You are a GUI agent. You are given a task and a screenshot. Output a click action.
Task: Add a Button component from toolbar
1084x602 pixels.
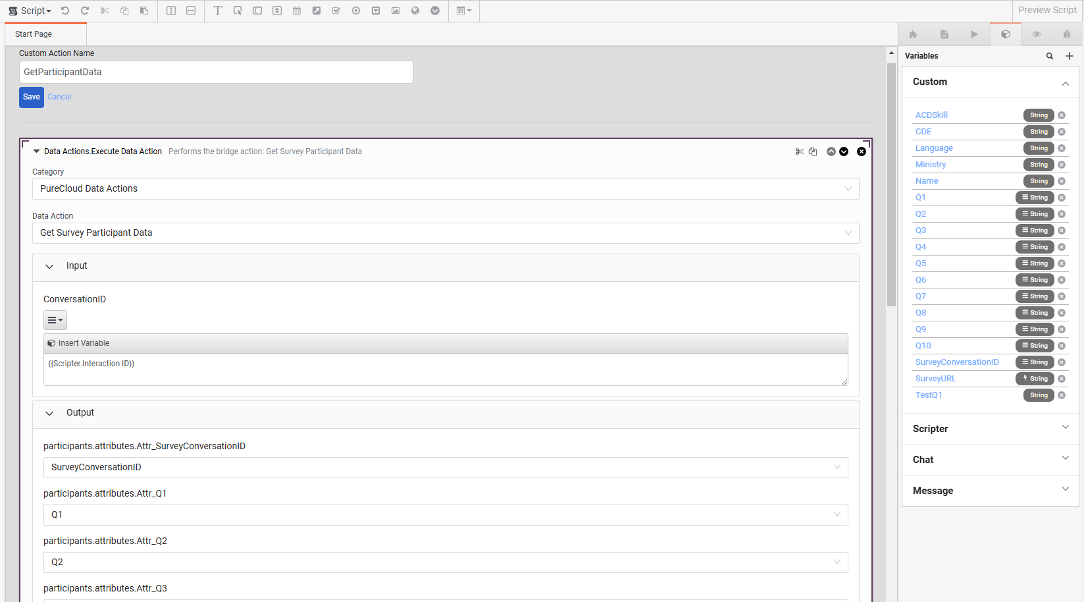(x=238, y=11)
